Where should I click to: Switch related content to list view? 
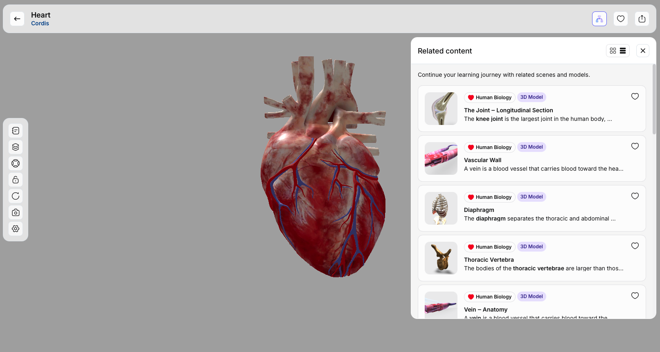tap(623, 51)
